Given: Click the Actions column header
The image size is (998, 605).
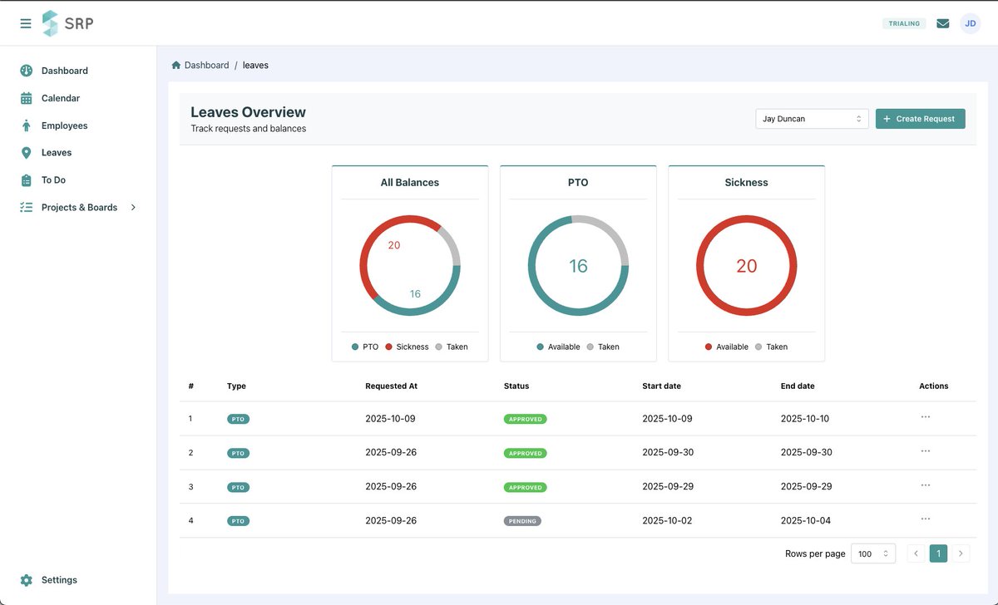Looking at the screenshot, I should (934, 386).
